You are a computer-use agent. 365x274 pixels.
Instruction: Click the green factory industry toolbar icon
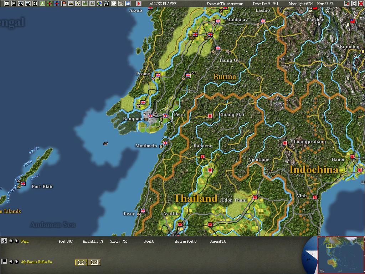coord(85,4)
